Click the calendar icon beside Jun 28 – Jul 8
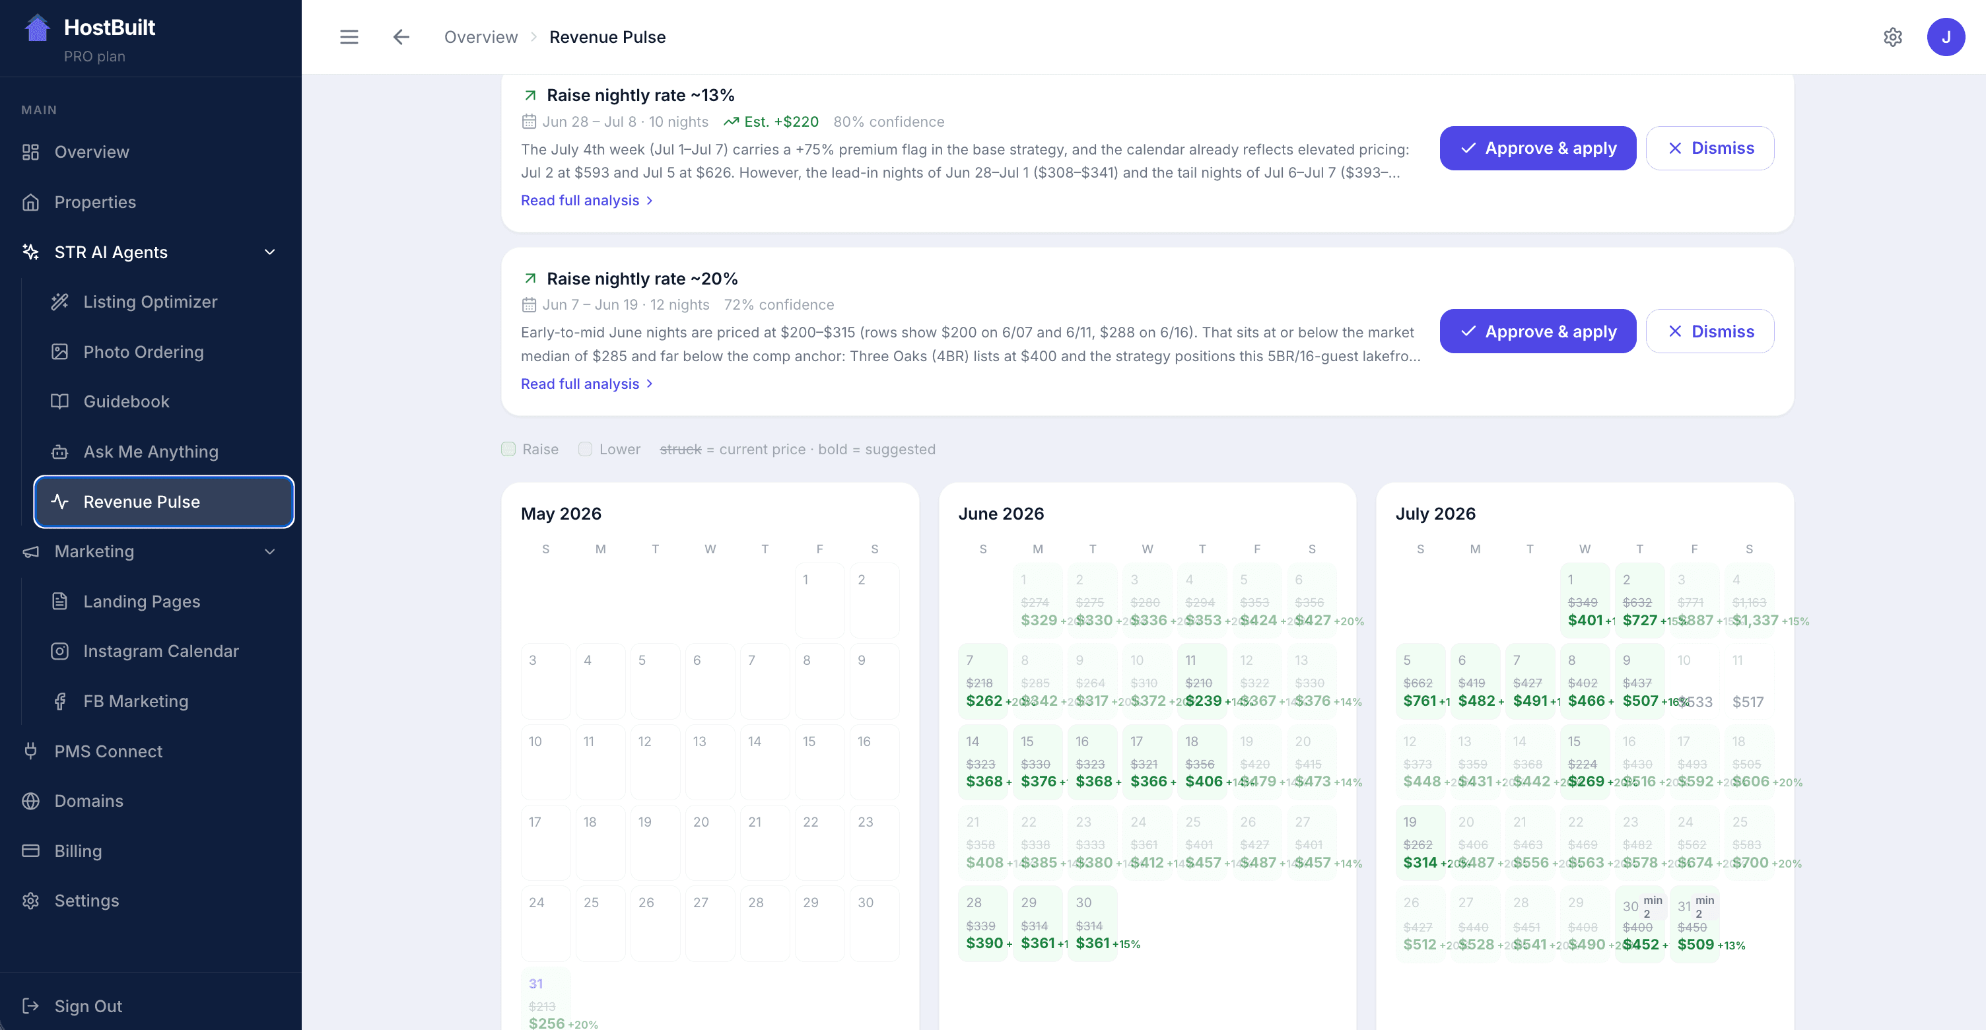Screen dimensions: 1986x1030 pos(529,121)
